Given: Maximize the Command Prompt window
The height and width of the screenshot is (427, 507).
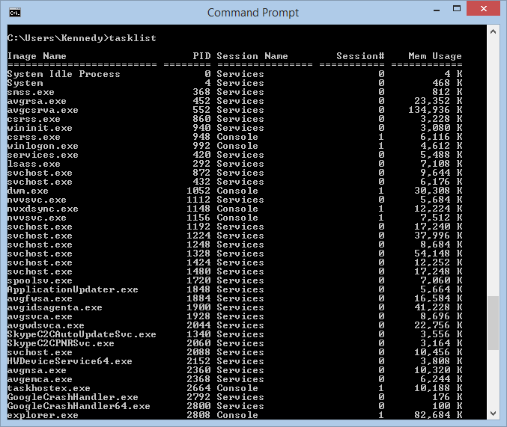Looking at the screenshot, I should pyautogui.click(x=457, y=9).
